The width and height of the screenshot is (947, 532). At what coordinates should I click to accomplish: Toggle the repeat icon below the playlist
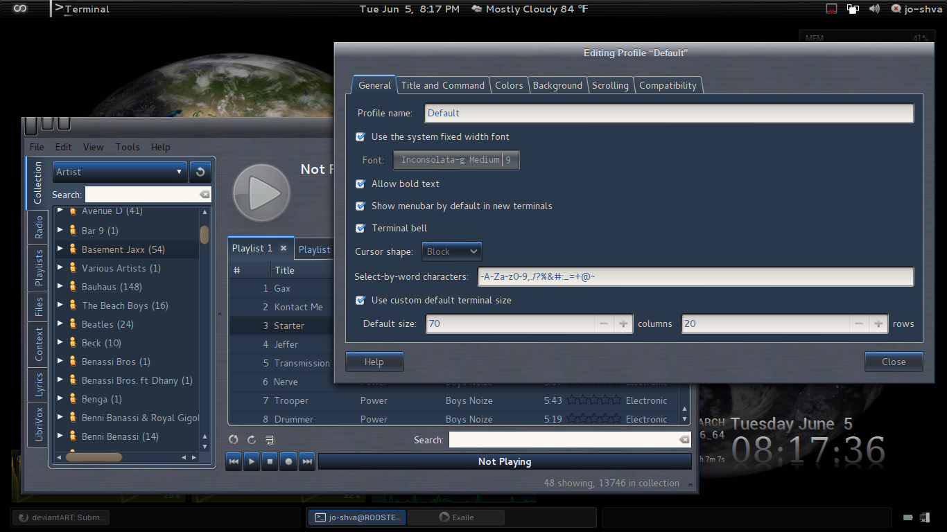point(252,440)
